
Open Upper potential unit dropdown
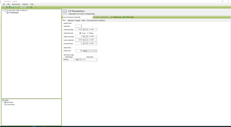pos(85,36)
